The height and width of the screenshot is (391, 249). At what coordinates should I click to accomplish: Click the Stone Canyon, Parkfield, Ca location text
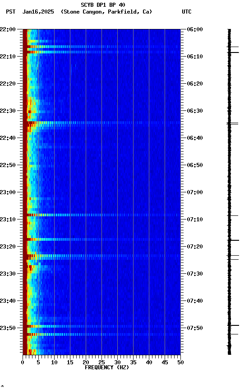click(x=106, y=12)
